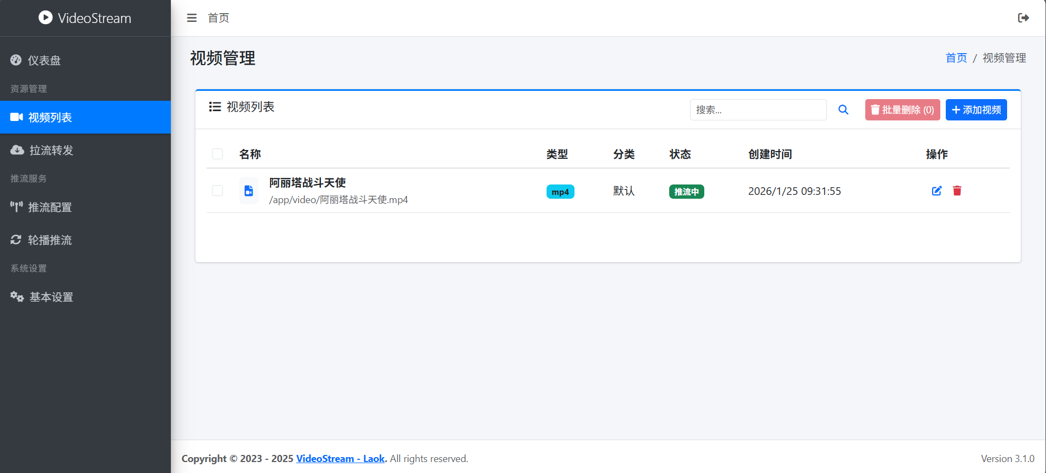Click the 默认 category cell
The width and height of the screenshot is (1046, 473).
624,191
